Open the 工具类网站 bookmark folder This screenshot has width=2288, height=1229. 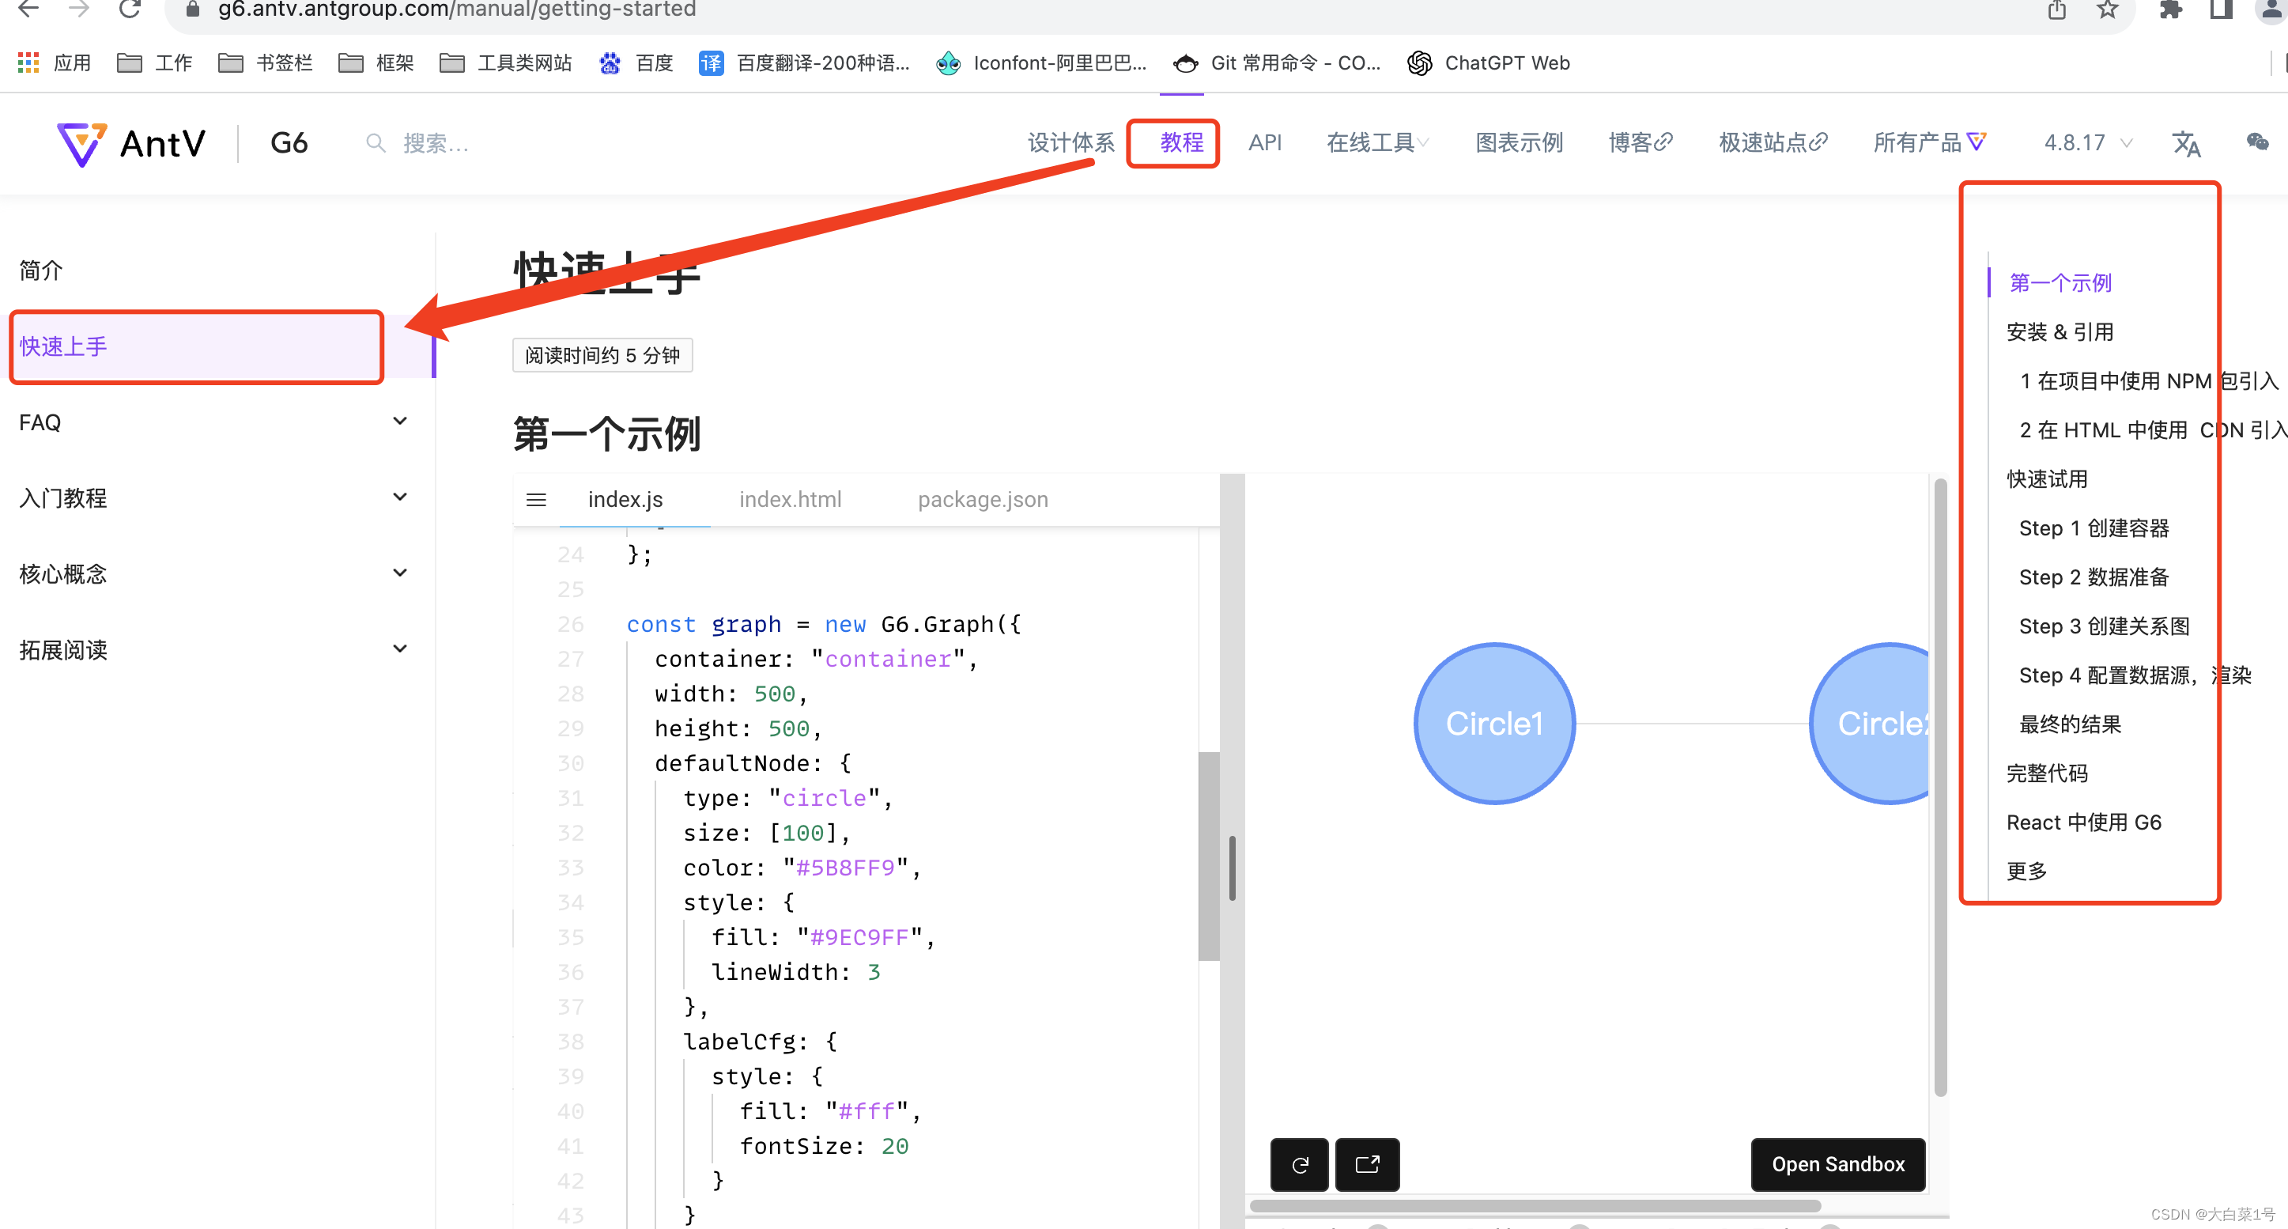click(x=505, y=63)
